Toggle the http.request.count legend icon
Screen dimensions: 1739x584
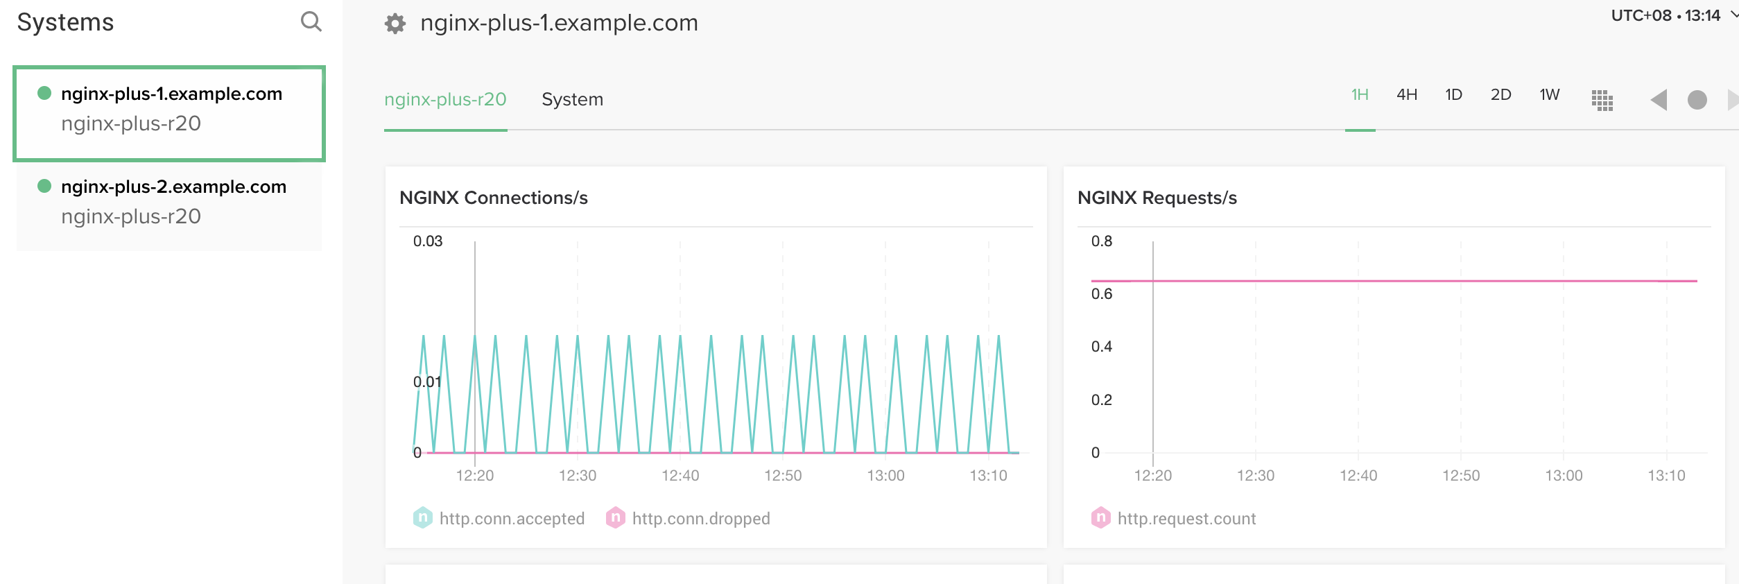(x=1100, y=518)
